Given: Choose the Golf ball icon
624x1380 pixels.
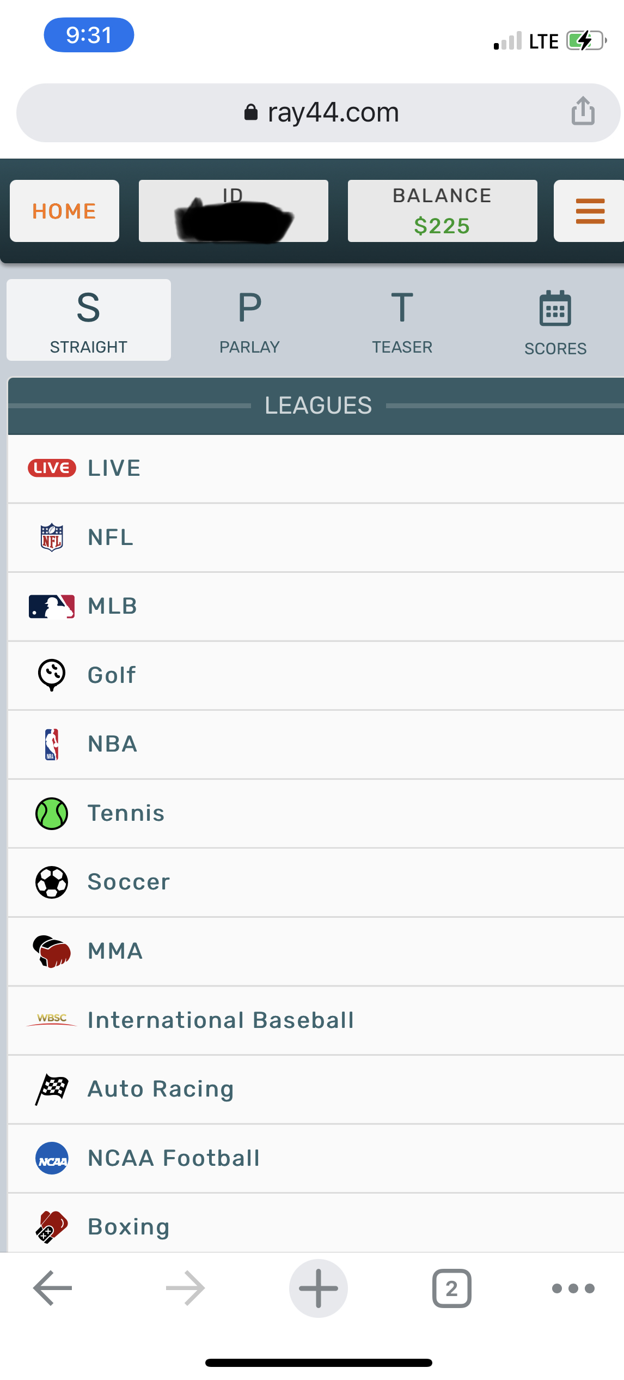Looking at the screenshot, I should 52,675.
